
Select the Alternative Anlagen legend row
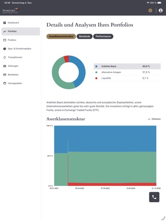127,72
